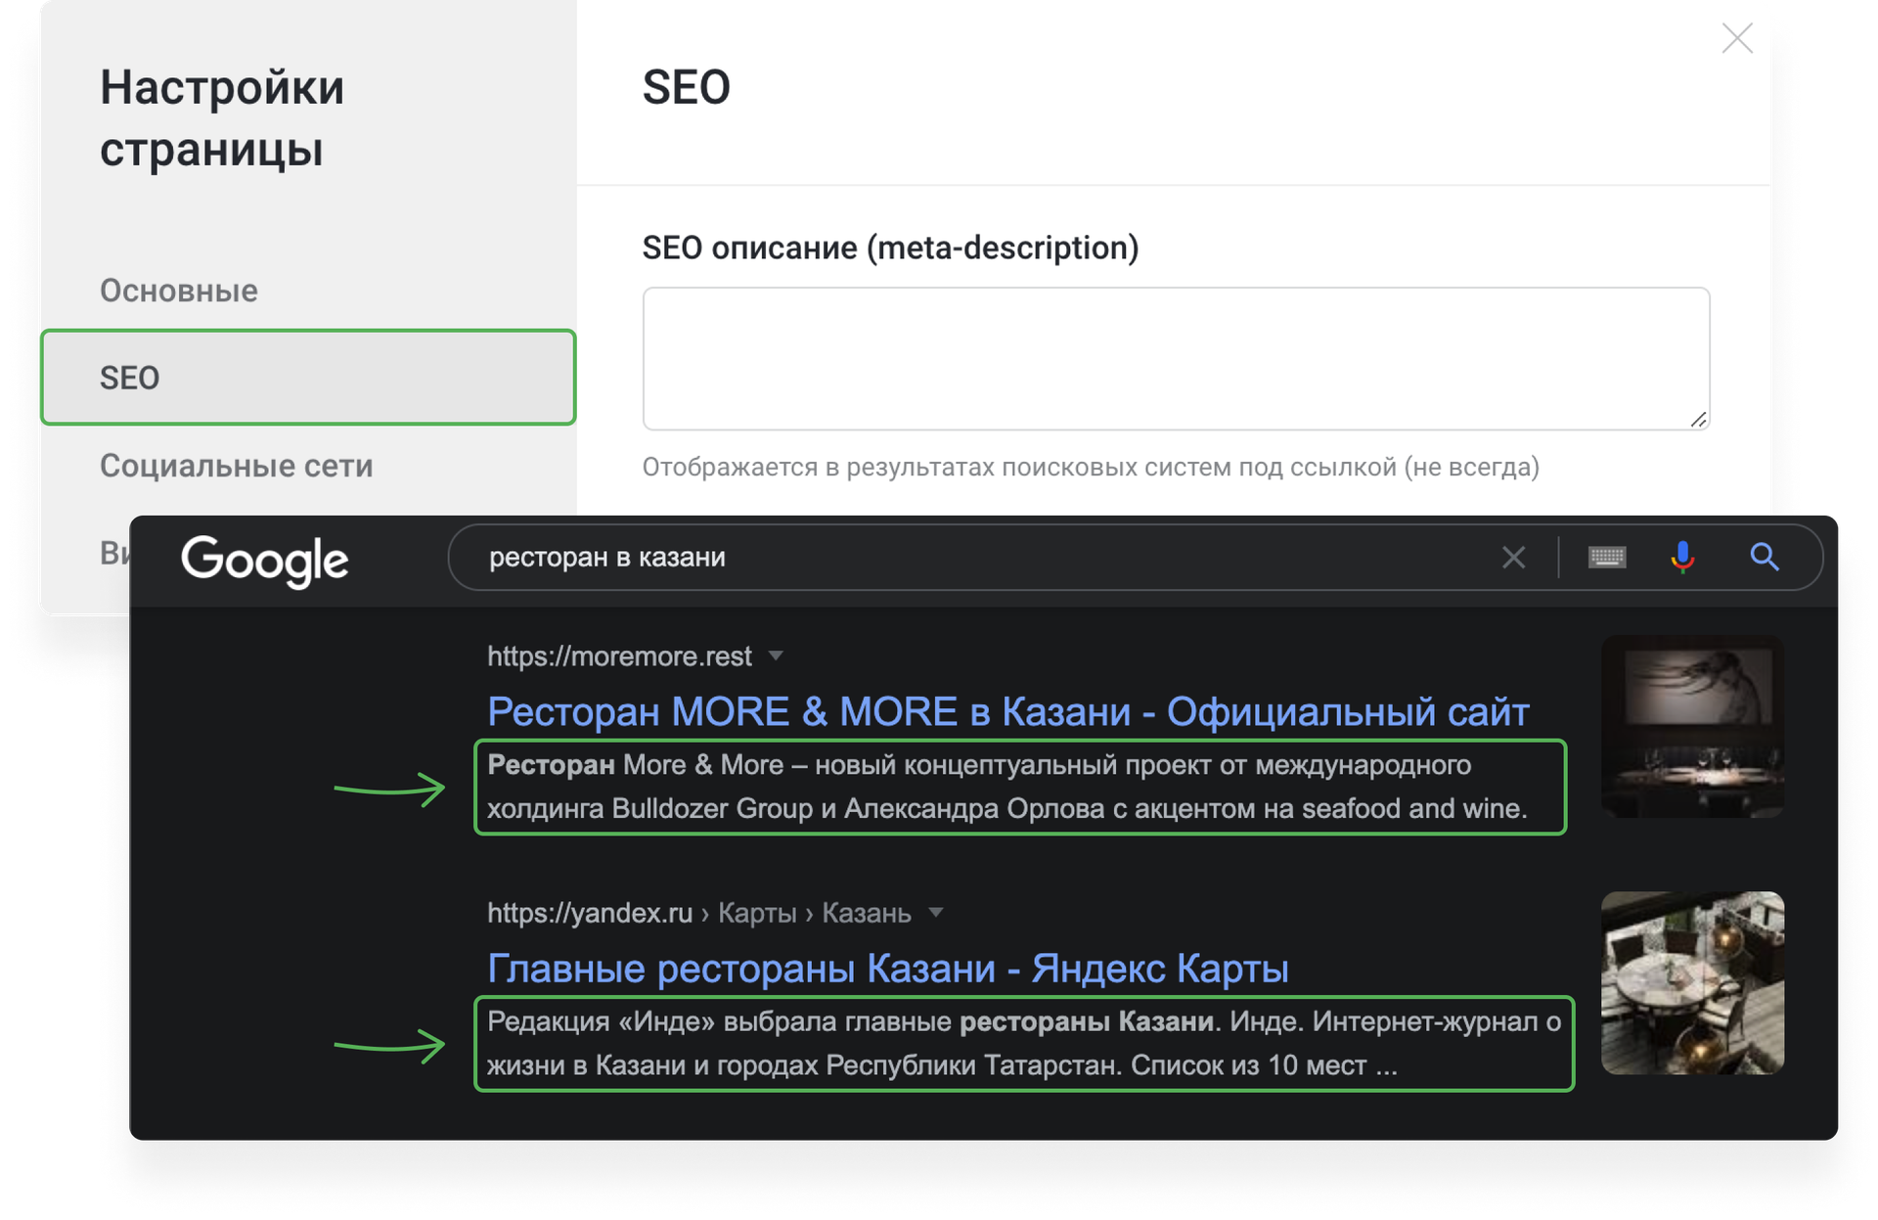This screenshot has width=1878, height=1220.
Task: Close the page settings panel
Action: 1738,39
